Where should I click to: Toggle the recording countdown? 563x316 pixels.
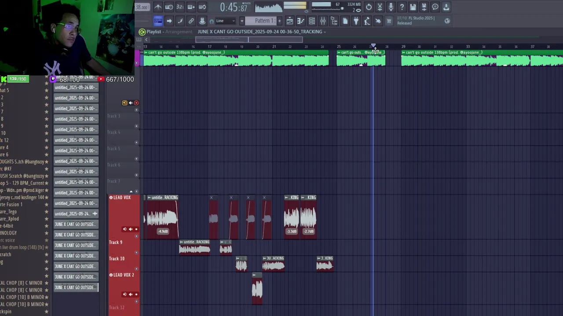(180, 7)
